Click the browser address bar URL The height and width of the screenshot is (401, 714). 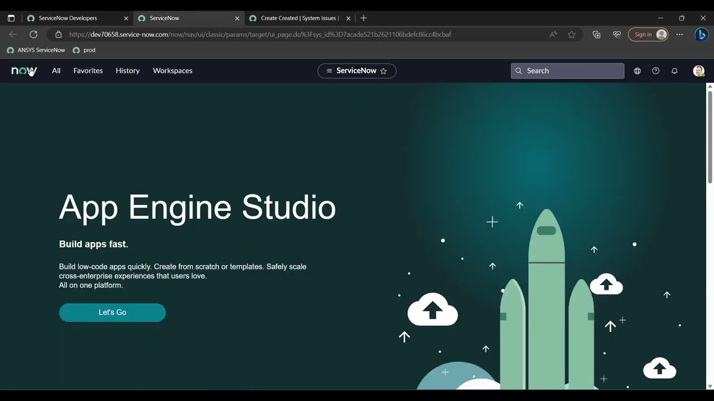click(260, 35)
